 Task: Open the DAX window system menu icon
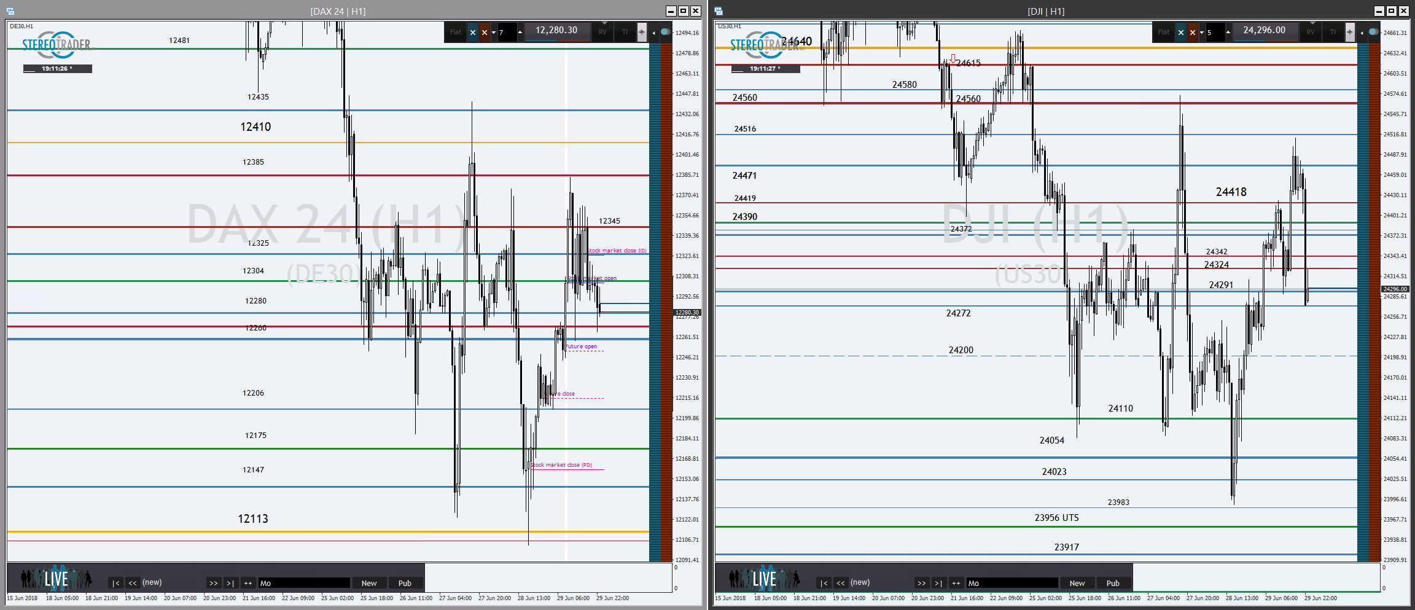(10, 11)
